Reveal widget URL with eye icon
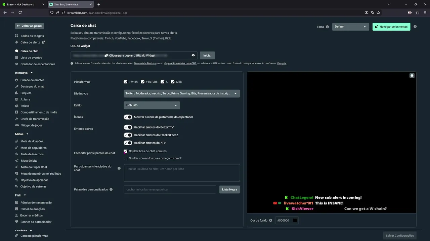This screenshot has height=241, width=430. pos(193,55)
